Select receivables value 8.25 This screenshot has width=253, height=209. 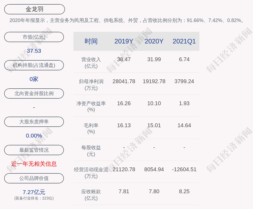[184, 191]
